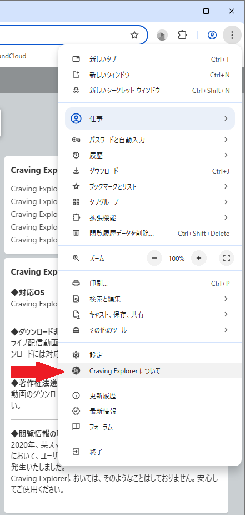245x515 pixels.
Task: Open the extensions puzzle icon in toolbar
Action: (182, 35)
